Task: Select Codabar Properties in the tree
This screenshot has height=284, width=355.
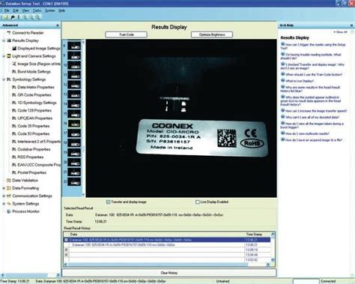Action: point(34,149)
